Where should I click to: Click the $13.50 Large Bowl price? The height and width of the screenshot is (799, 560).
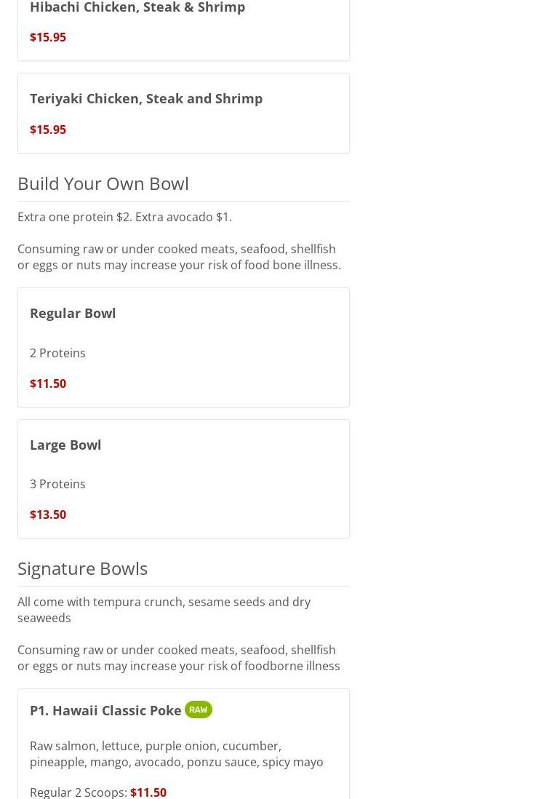[x=48, y=514]
